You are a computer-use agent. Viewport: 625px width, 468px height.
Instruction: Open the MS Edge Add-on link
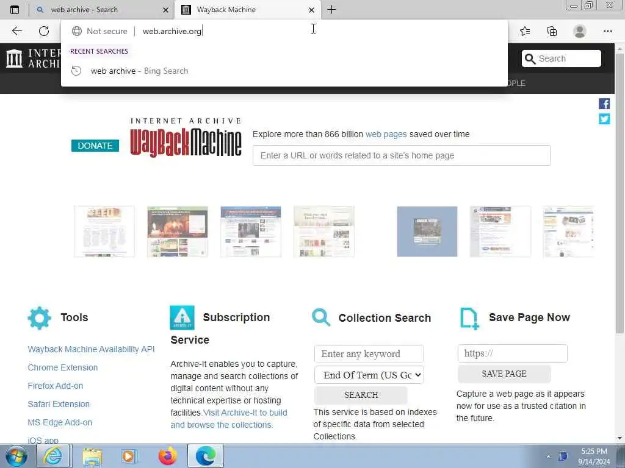pos(60,422)
